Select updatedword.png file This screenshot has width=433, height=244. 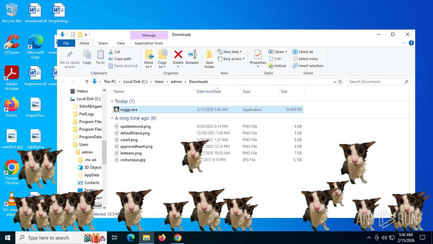pyautogui.click(x=208, y=126)
